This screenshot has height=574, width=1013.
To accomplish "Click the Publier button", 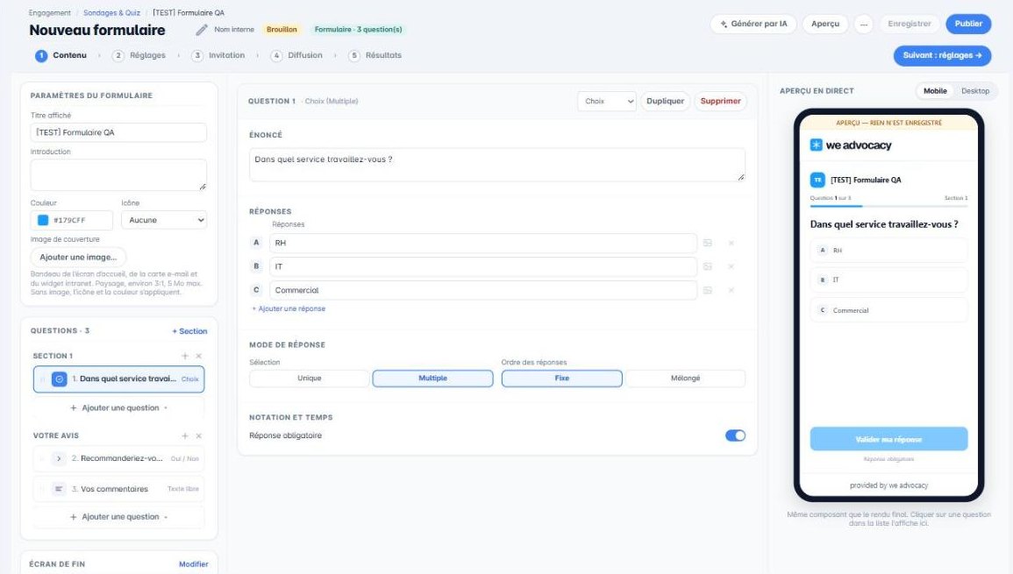I will 968,24.
